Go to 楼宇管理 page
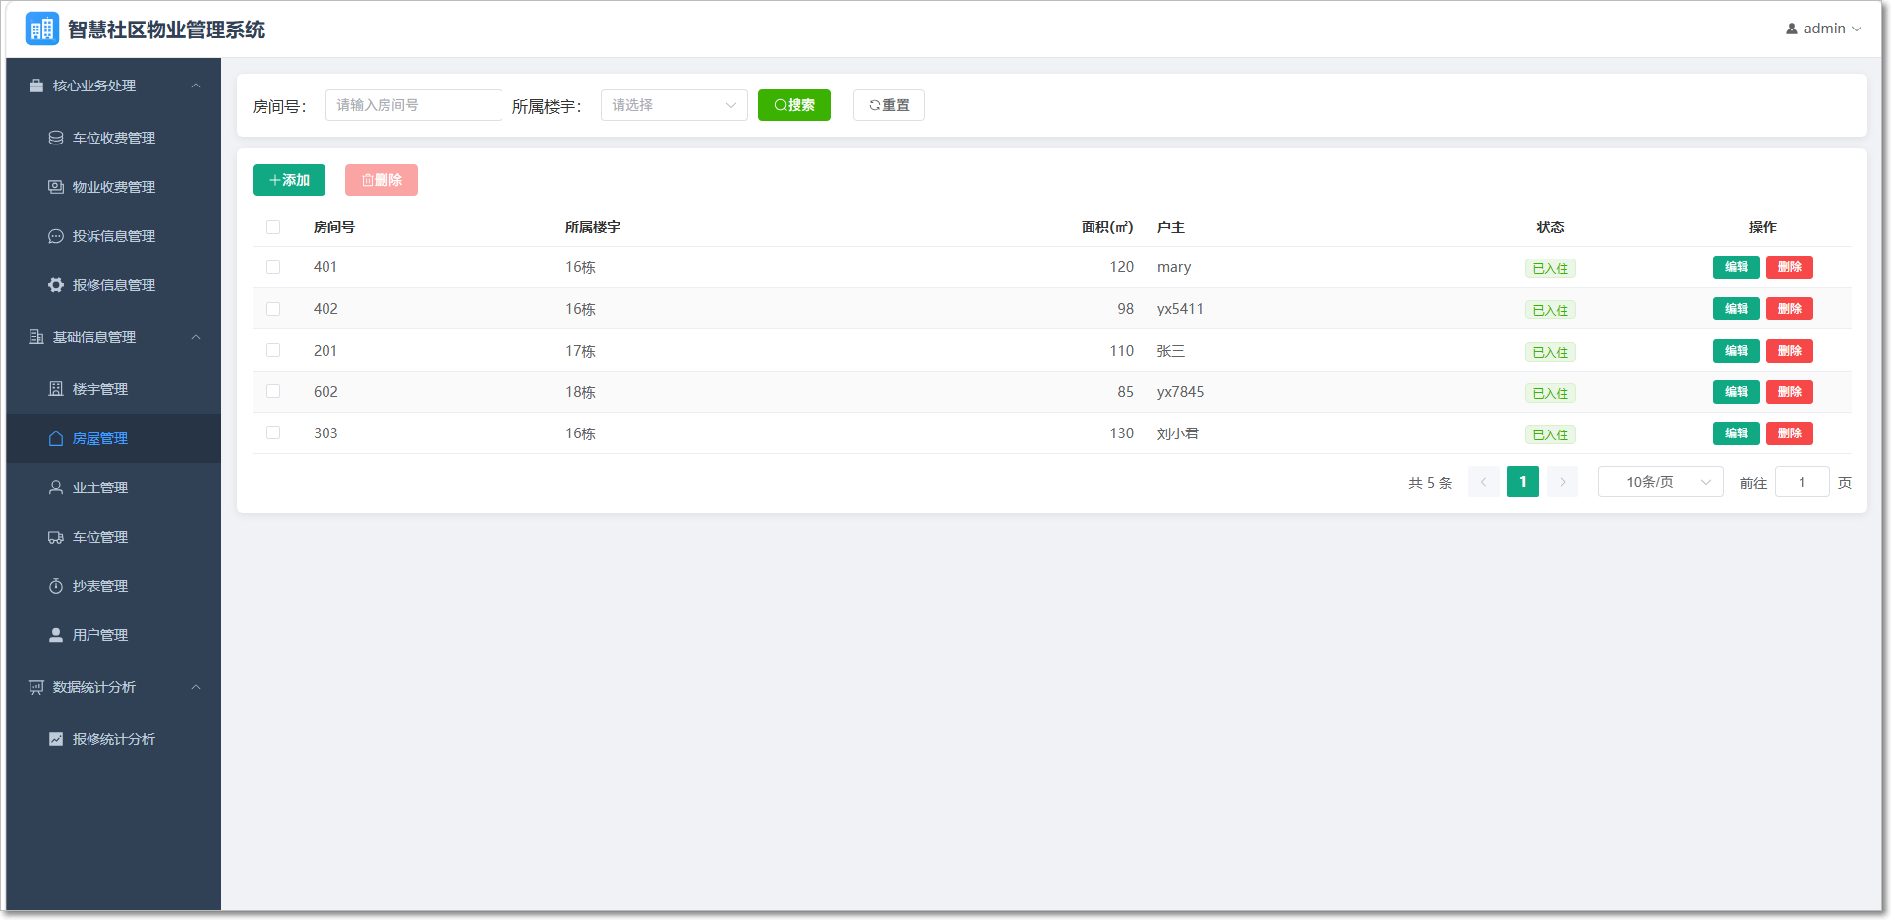The height and width of the screenshot is (920, 1891). [114, 389]
